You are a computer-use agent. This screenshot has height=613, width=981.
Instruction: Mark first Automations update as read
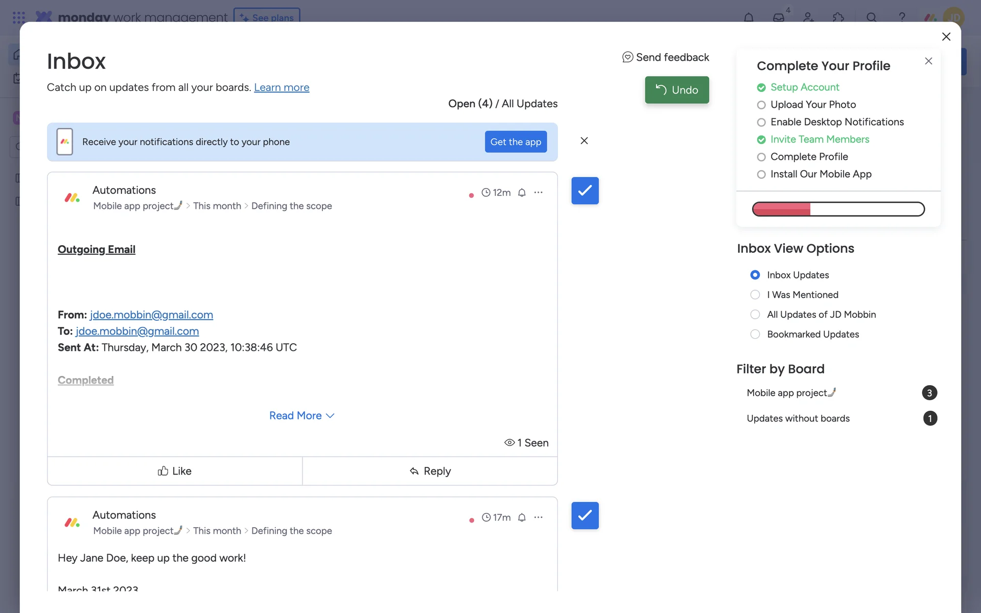585,191
